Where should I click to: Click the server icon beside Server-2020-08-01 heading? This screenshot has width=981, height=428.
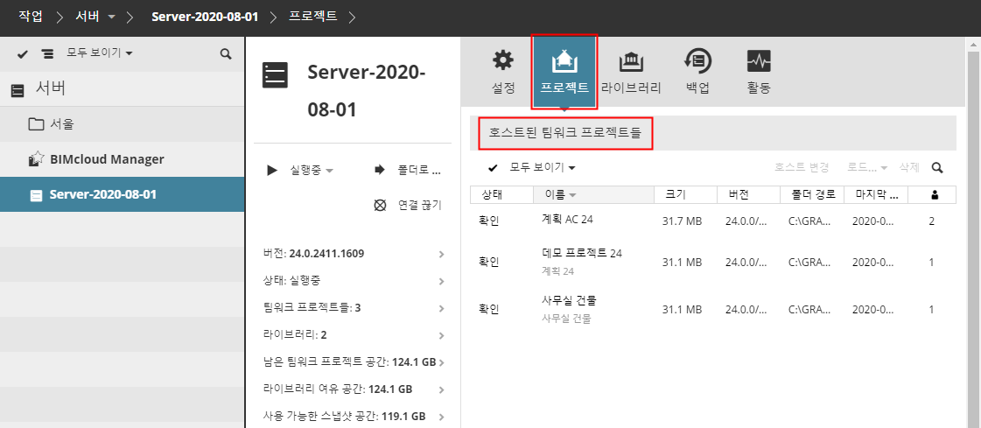pos(275,75)
